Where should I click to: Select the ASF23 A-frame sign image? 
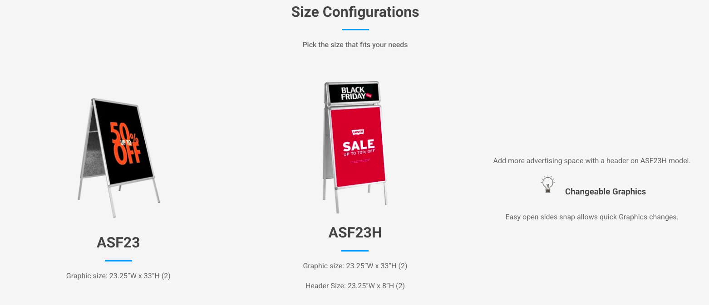118,156
